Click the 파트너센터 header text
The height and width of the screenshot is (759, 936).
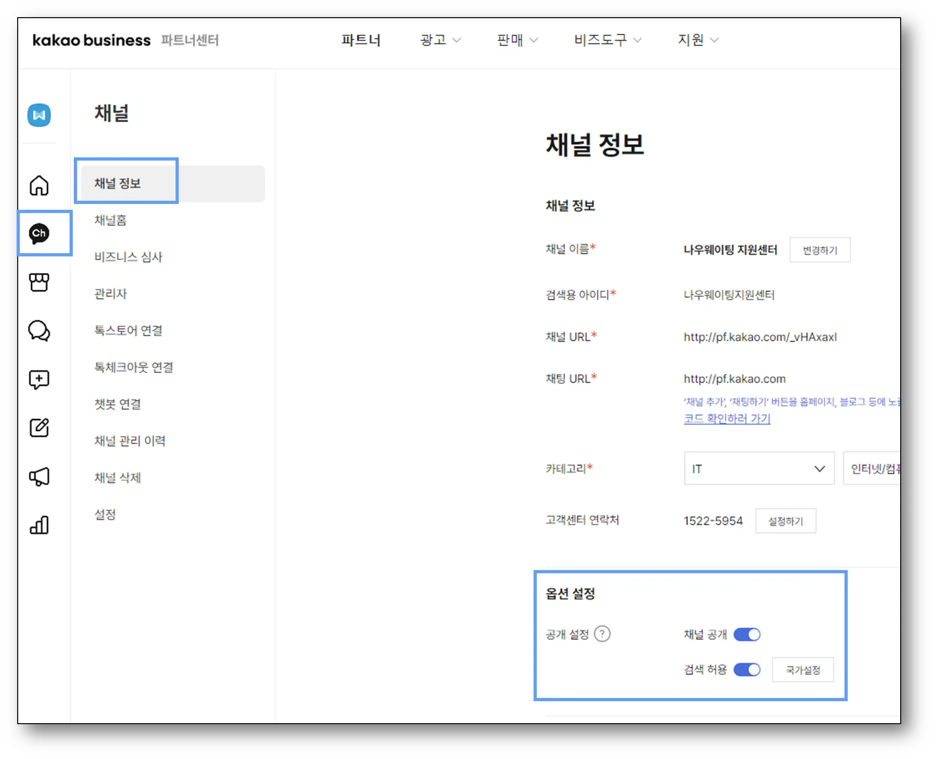(x=190, y=40)
